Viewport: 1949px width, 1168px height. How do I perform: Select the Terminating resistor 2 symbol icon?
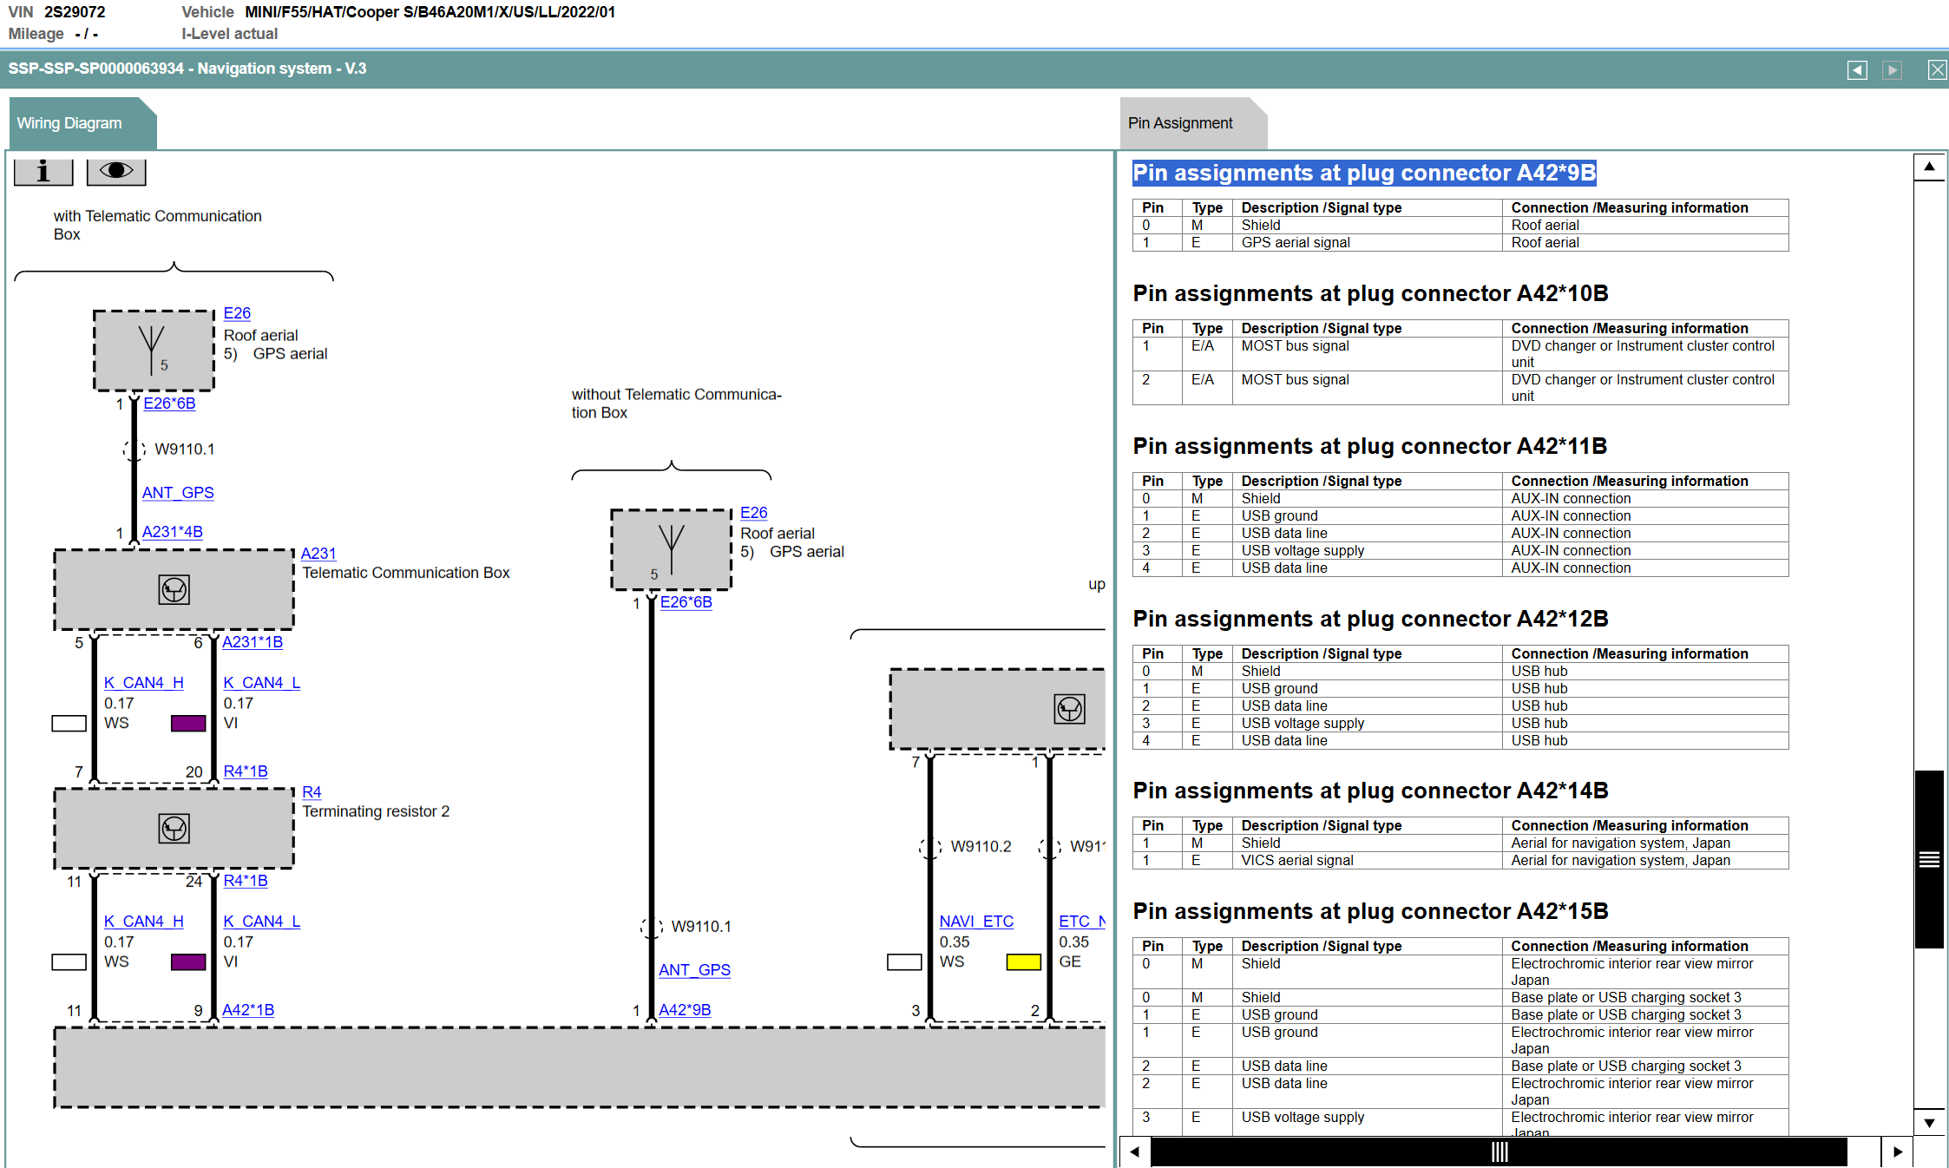pyautogui.click(x=174, y=829)
